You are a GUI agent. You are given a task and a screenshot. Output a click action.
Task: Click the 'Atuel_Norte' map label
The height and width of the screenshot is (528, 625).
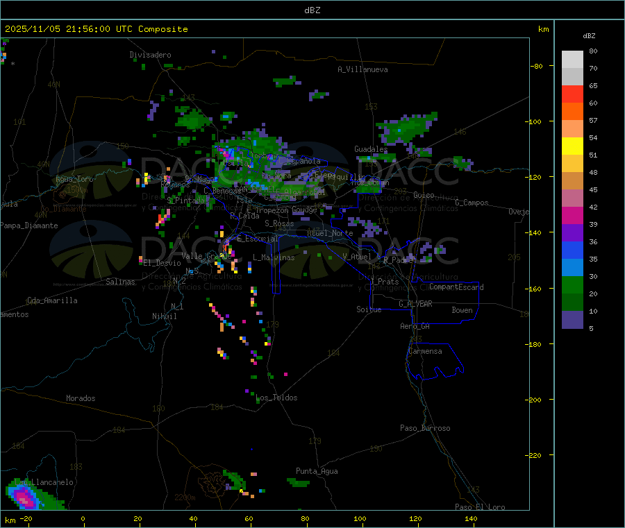coord(330,233)
